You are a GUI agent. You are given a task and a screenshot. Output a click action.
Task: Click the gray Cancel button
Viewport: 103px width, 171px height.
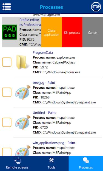[x=93, y=32]
